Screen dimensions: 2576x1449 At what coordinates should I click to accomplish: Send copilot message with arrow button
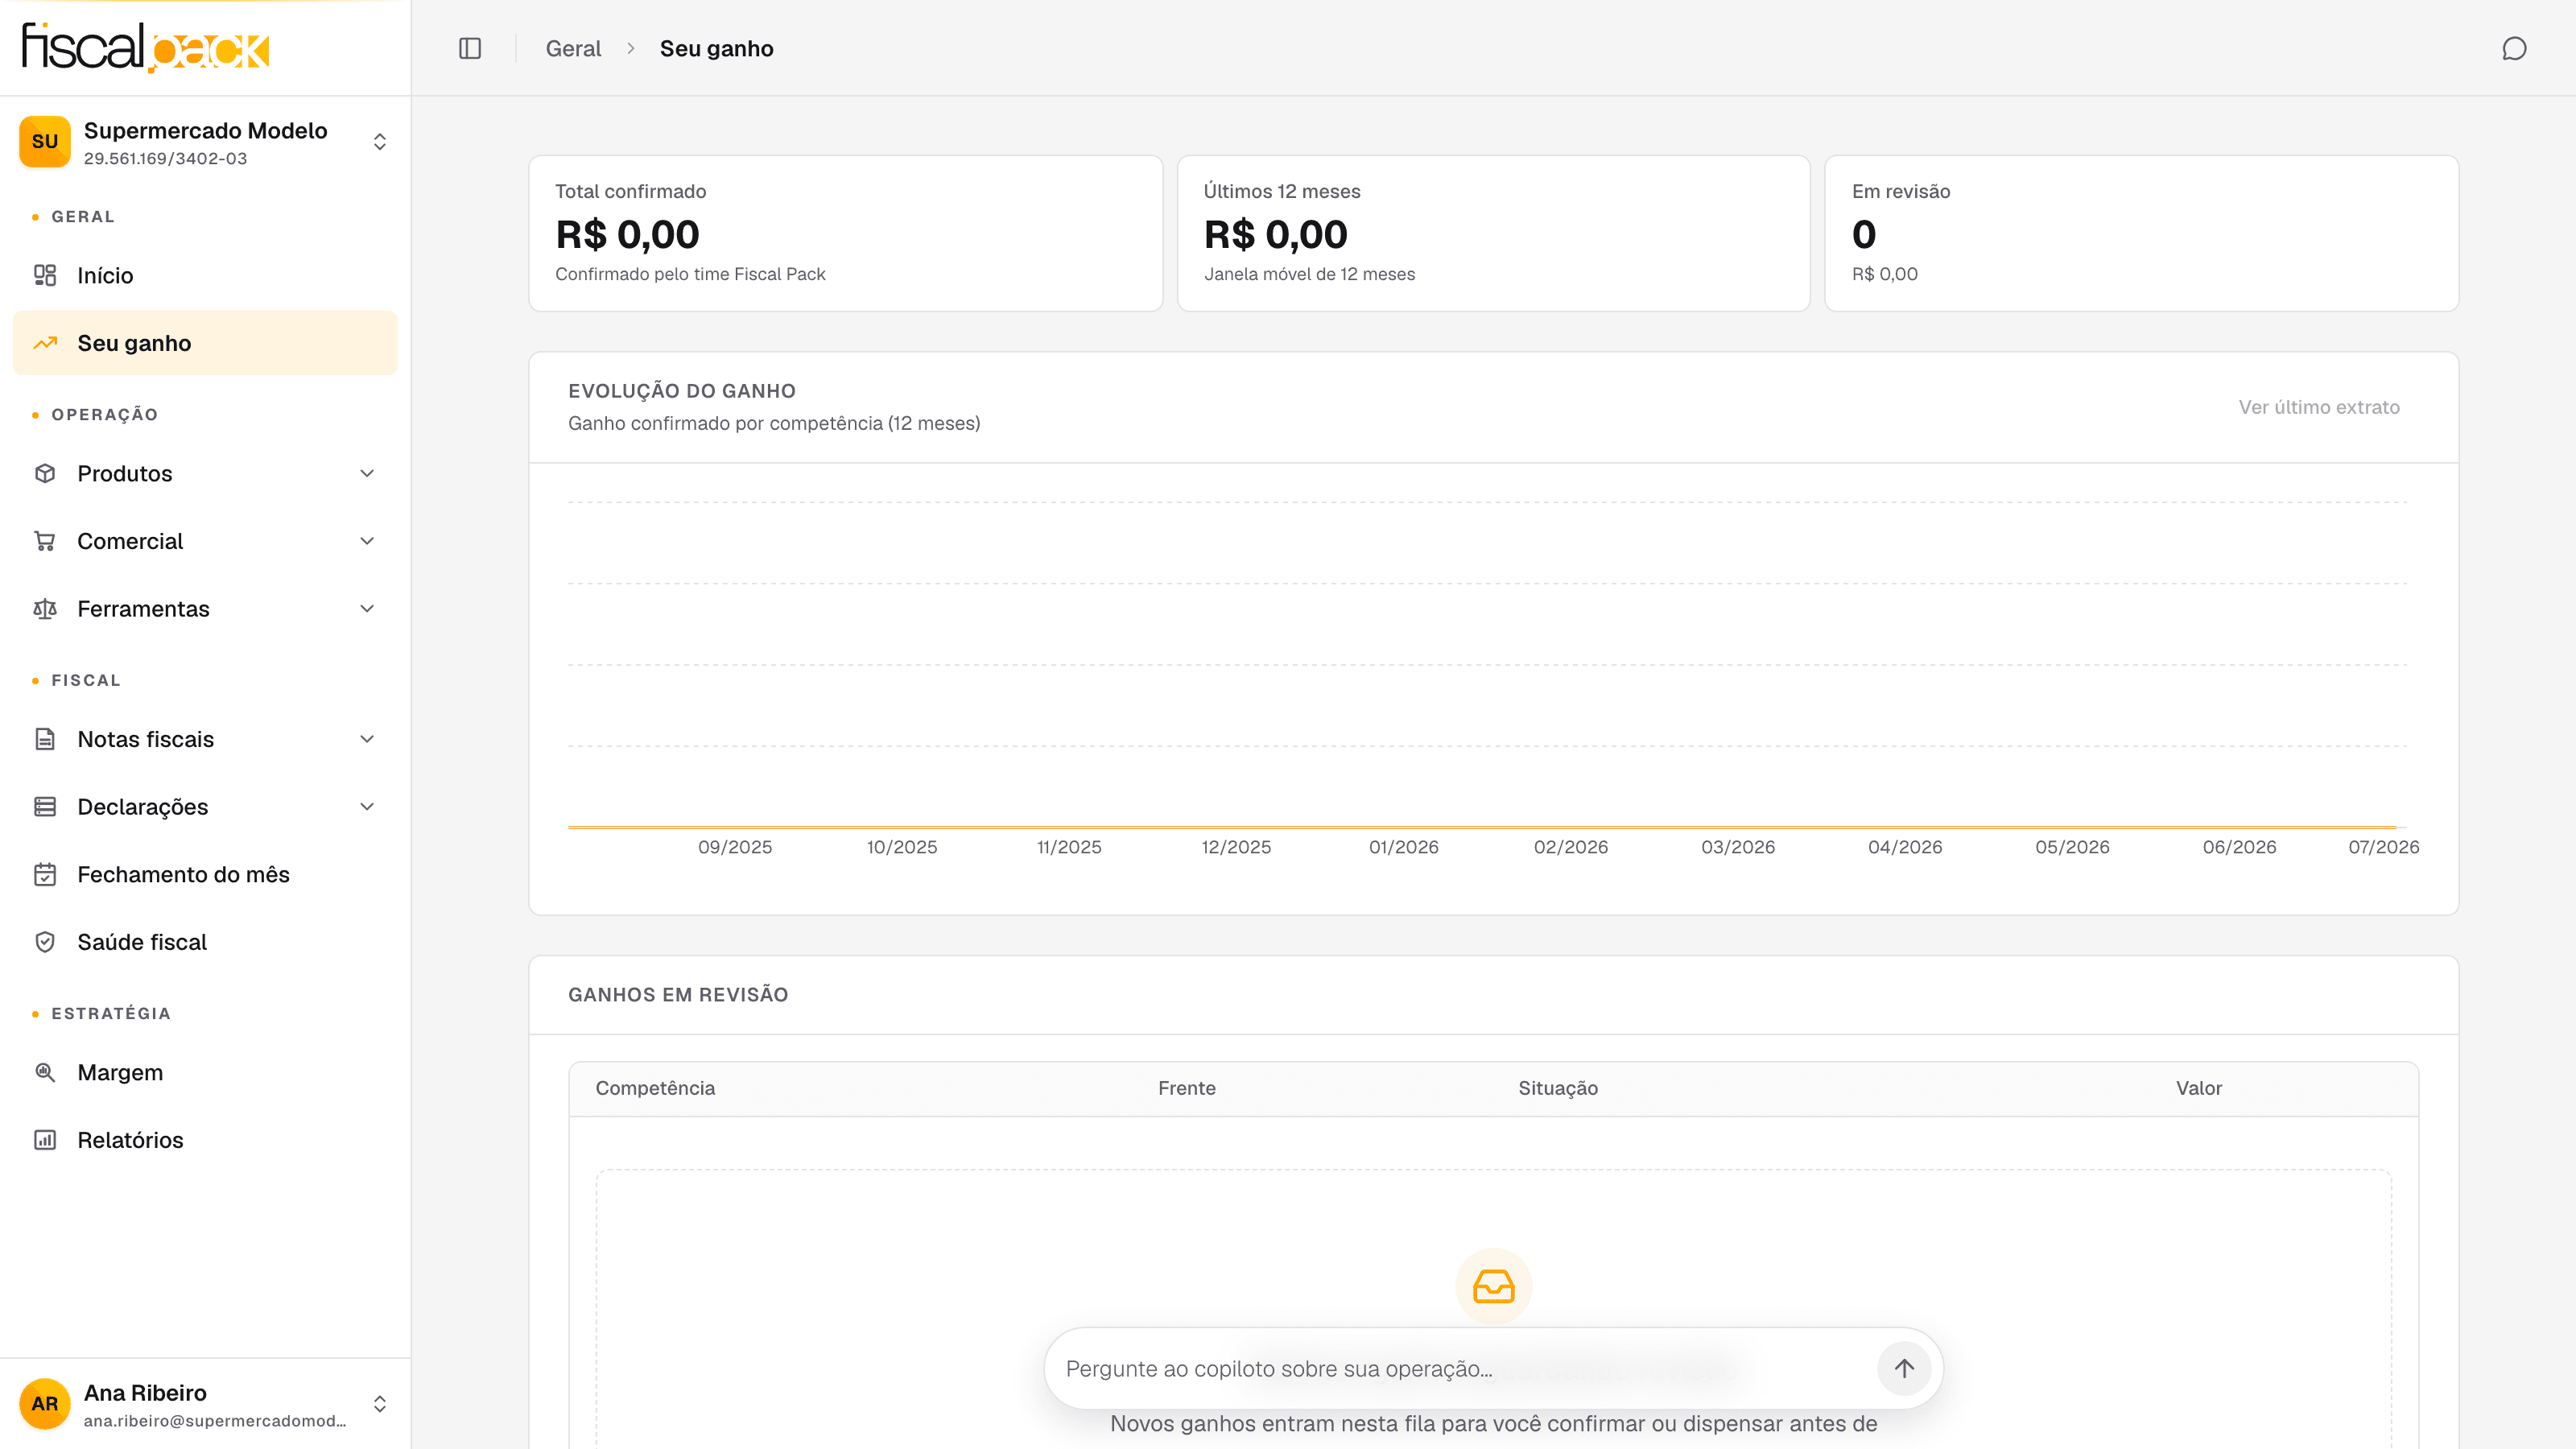point(1904,1368)
